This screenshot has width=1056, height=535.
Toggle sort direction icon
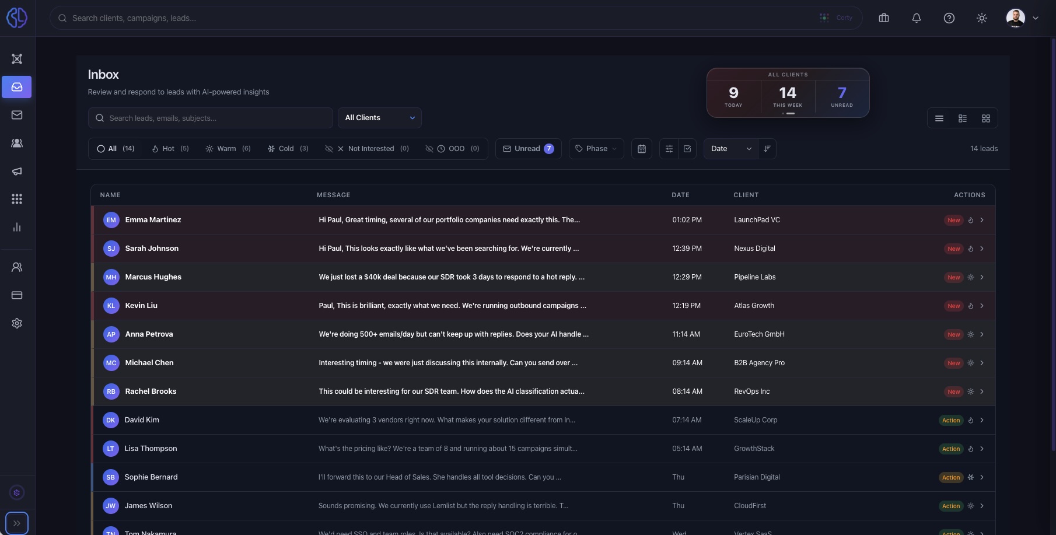click(x=767, y=149)
